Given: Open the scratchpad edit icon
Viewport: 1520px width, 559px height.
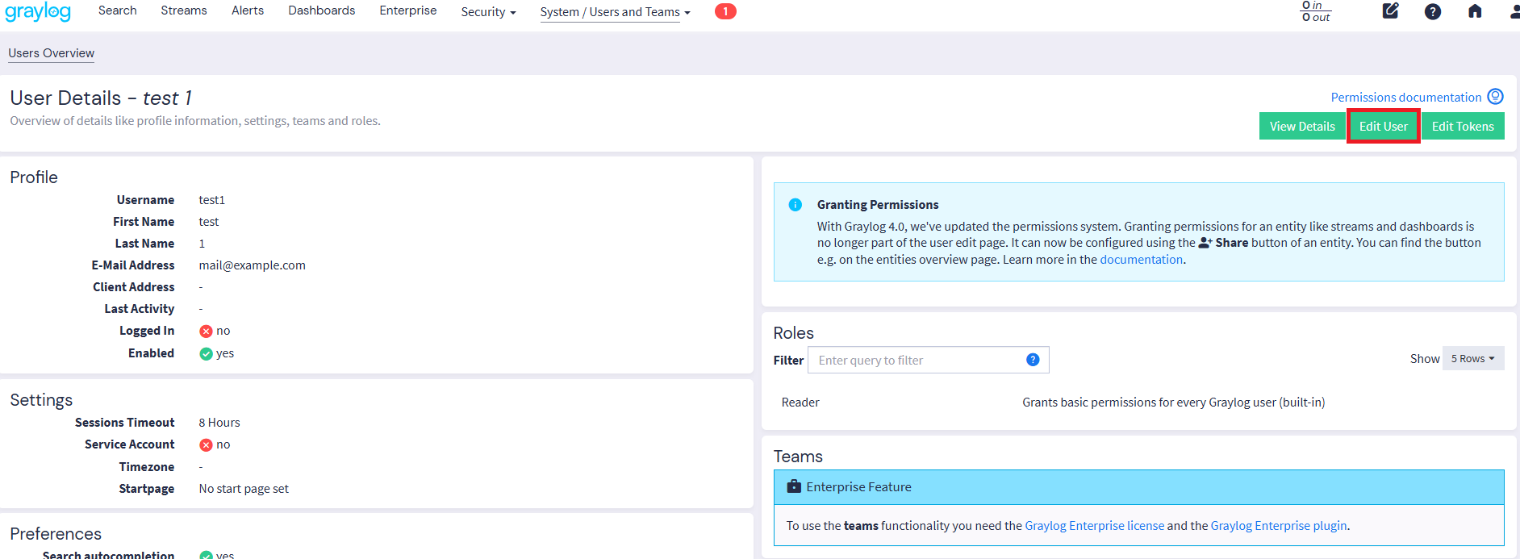Looking at the screenshot, I should [1390, 11].
